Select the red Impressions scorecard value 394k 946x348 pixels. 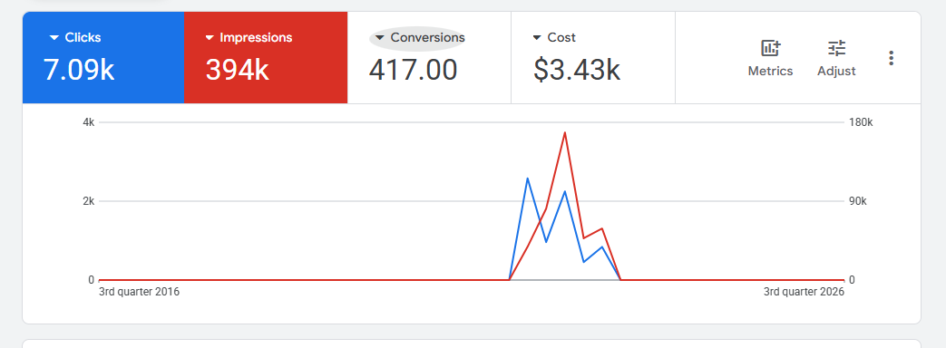[x=237, y=70]
